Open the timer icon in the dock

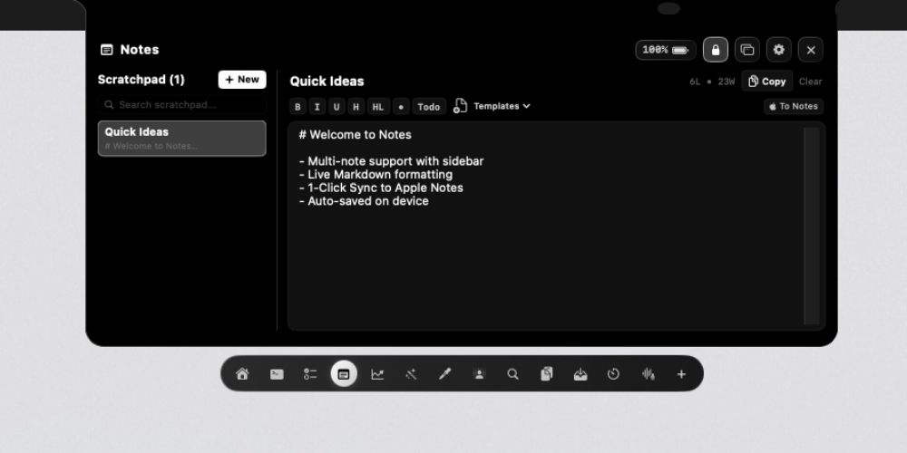point(613,374)
